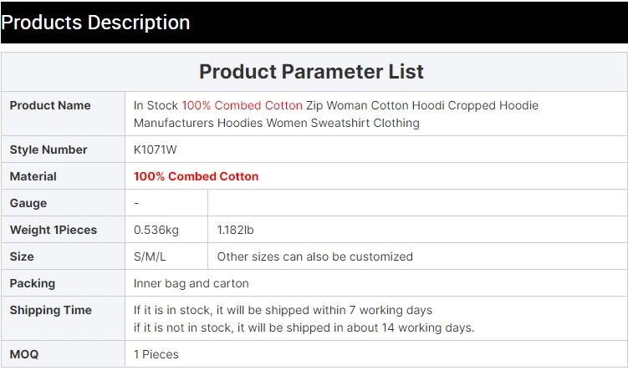628x391 pixels.
Task: Click the Product Parameter List title
Action: [x=311, y=72]
